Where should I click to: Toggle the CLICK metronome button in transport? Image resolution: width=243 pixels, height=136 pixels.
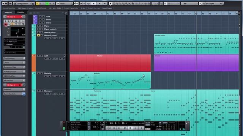pyautogui.click(x=148, y=123)
